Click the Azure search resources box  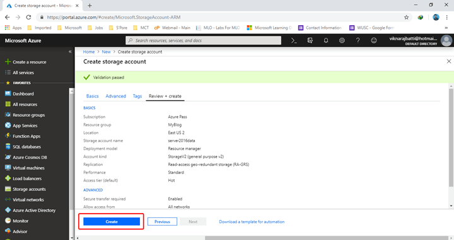pos(203,40)
